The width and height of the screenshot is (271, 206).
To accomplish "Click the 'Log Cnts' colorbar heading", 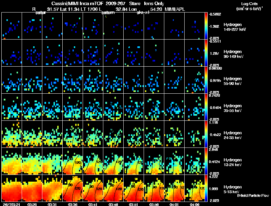I will [x=249, y=4].
